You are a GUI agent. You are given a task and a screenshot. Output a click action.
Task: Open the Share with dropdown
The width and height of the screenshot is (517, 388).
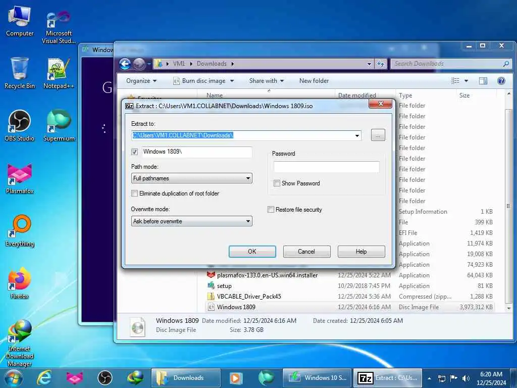pos(267,81)
